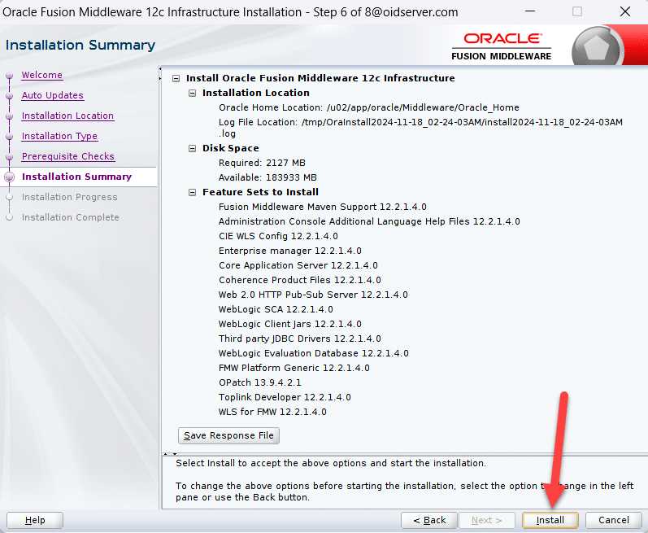The width and height of the screenshot is (648, 533).
Task: Collapse the Disk Space tree section
Action: [192, 149]
